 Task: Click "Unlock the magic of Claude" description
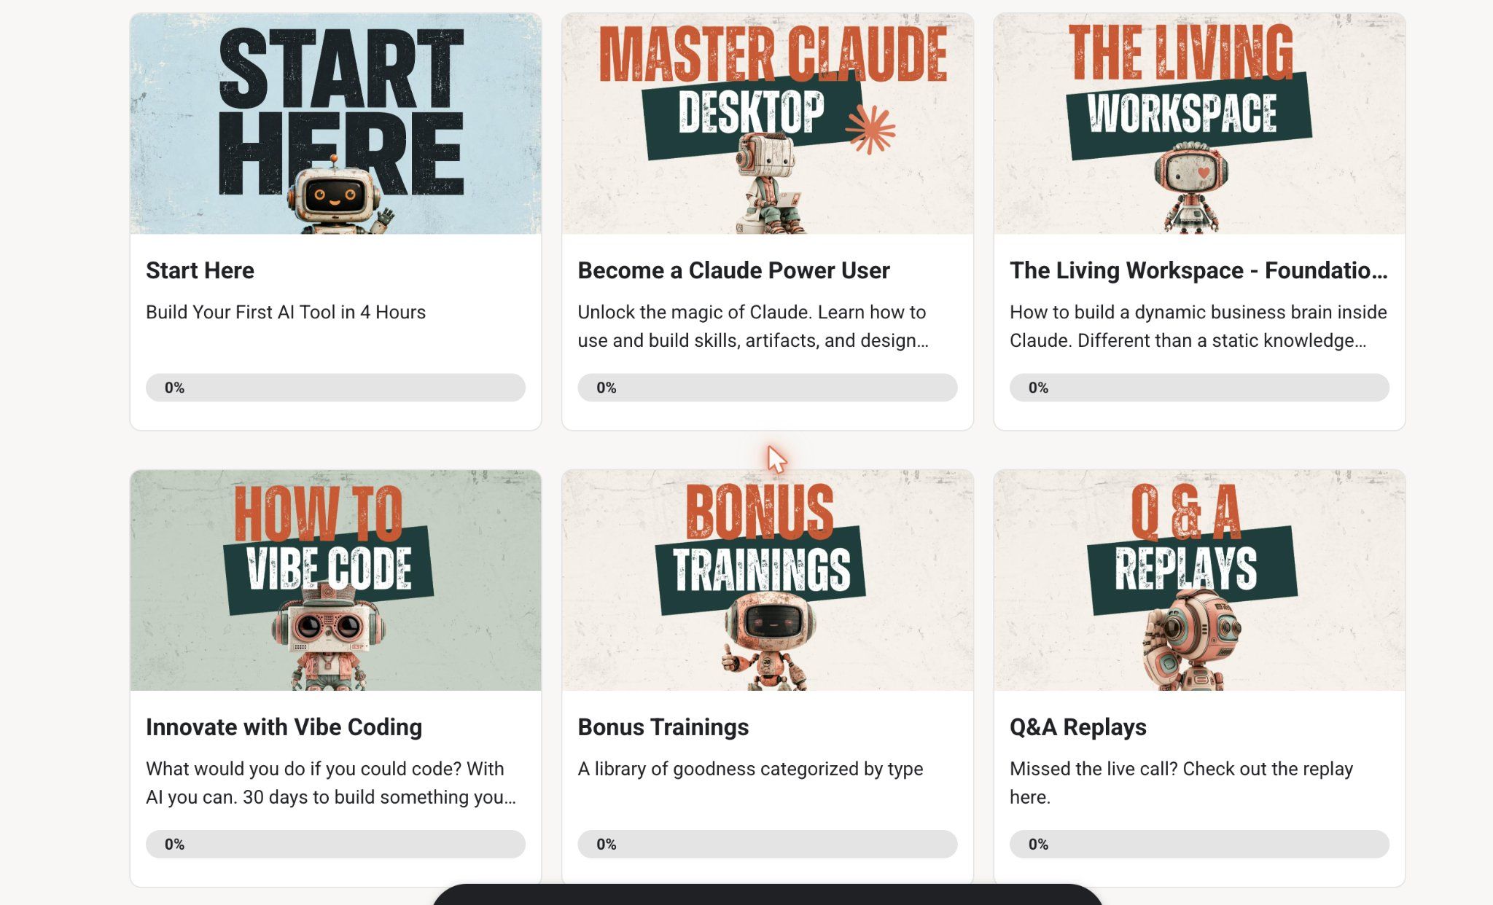click(x=753, y=326)
